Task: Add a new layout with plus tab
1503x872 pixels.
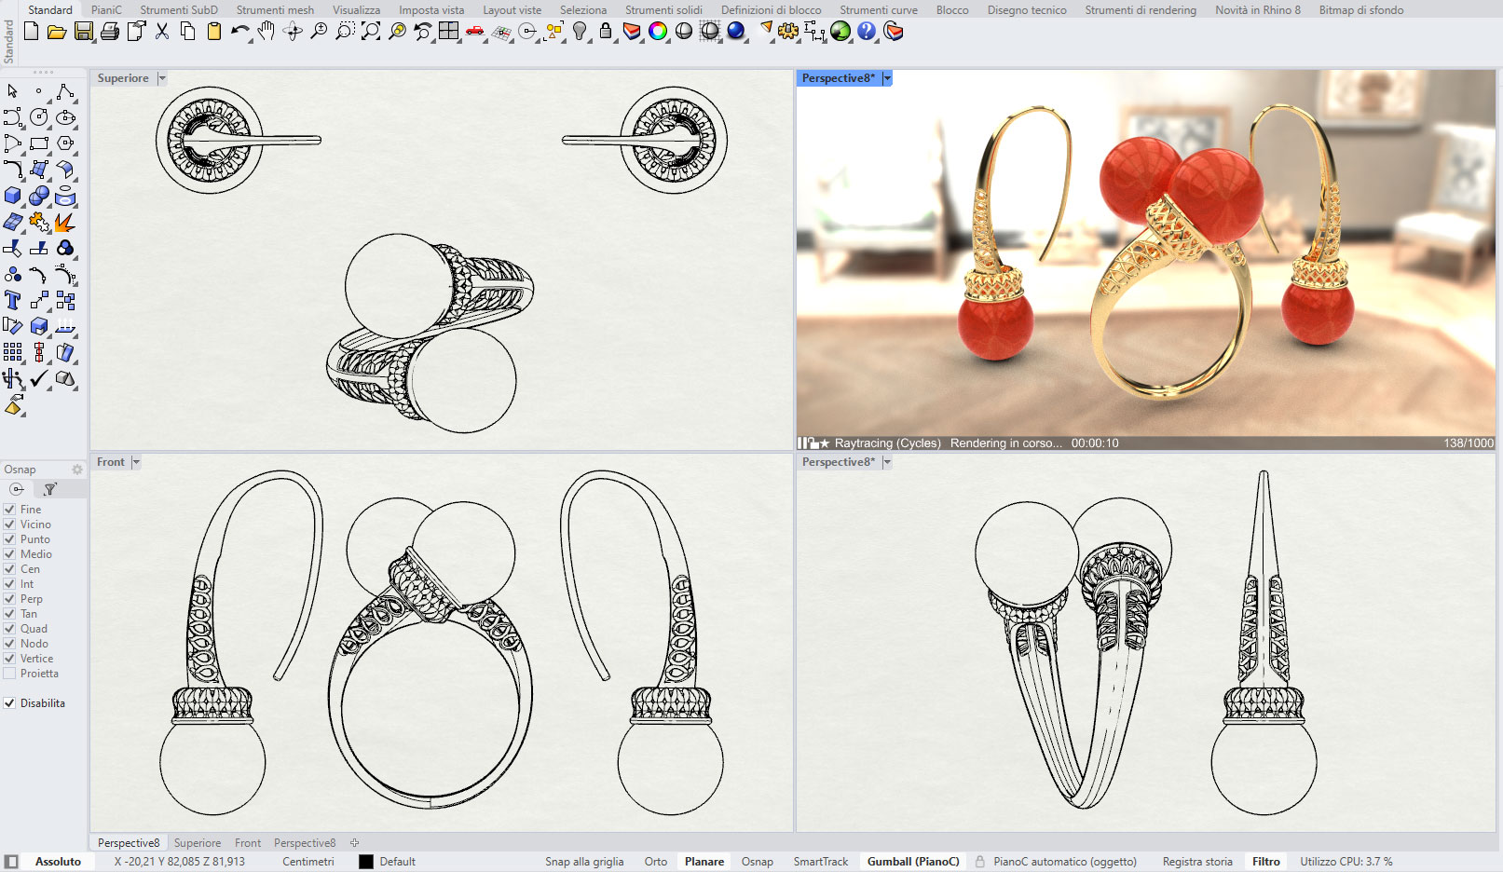Action: (354, 843)
